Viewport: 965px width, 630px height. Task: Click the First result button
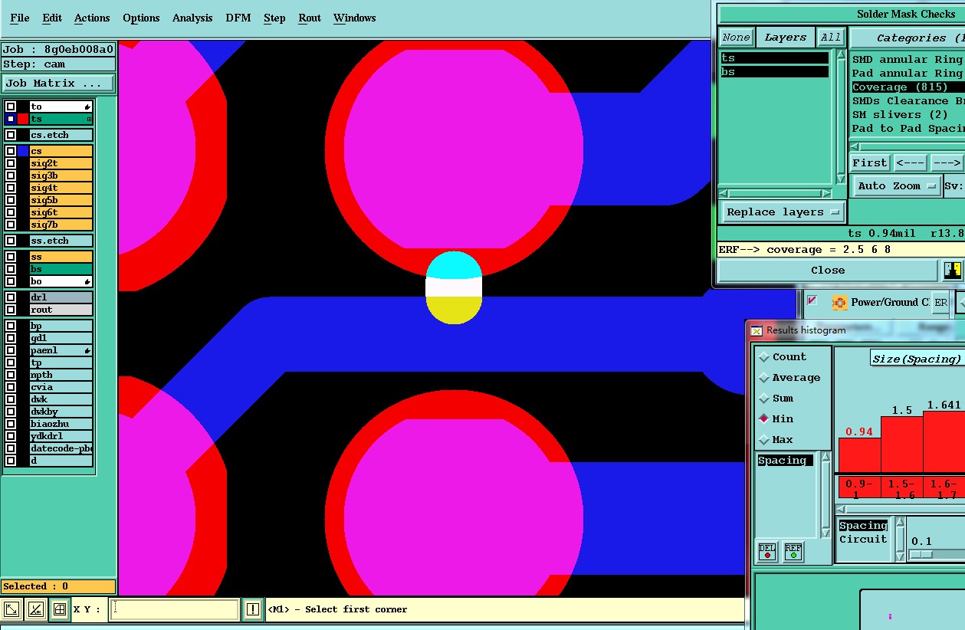(x=870, y=162)
